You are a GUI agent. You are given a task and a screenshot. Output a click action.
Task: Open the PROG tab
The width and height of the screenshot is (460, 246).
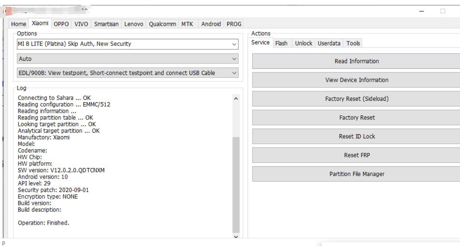click(x=234, y=24)
